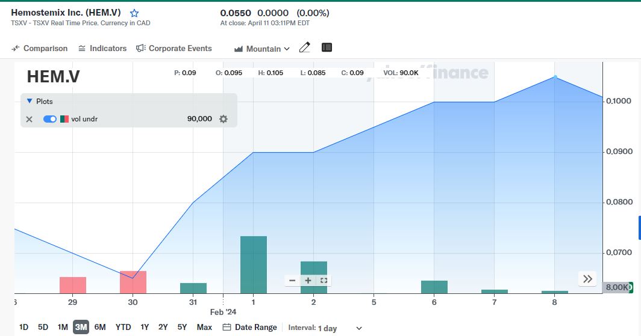The image size is (641, 336).
Task: Open the data table view icon
Action: pos(327,47)
